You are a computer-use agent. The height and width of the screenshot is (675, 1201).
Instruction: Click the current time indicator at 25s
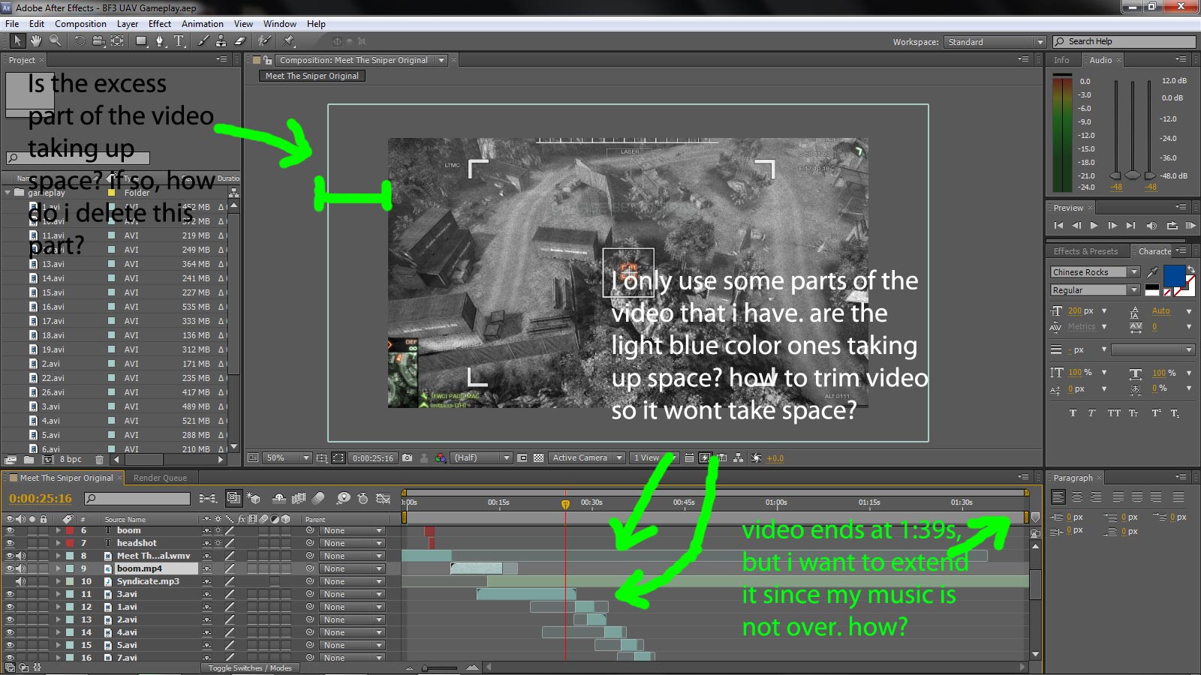566,504
